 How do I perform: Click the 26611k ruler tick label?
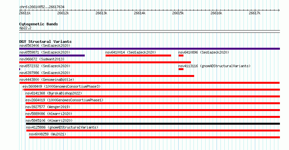pos(25,13)
